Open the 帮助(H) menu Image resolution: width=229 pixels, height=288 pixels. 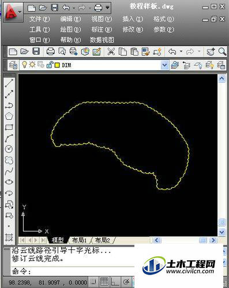70,40
